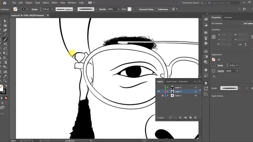Select the Scissors tool
The image size is (253, 142).
(5, 44)
